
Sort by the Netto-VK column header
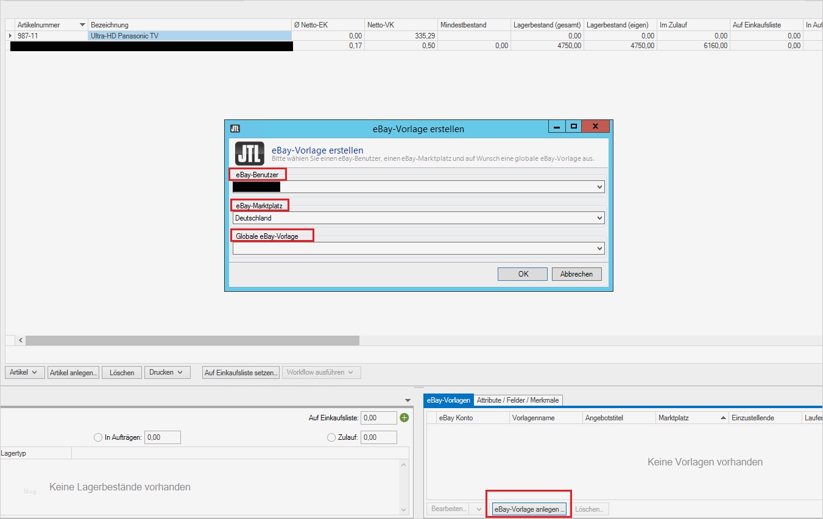(x=401, y=25)
